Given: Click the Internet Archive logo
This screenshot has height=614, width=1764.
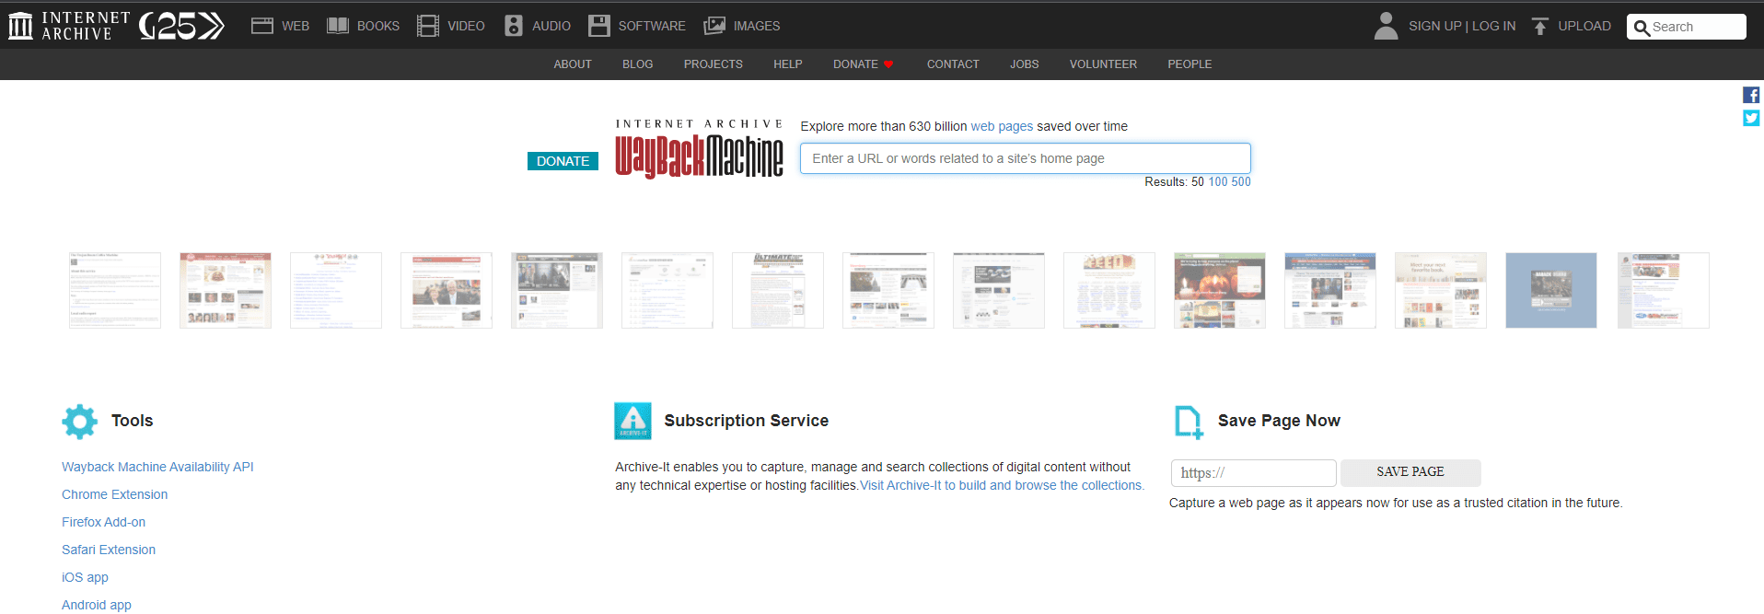Looking at the screenshot, I should [69, 26].
